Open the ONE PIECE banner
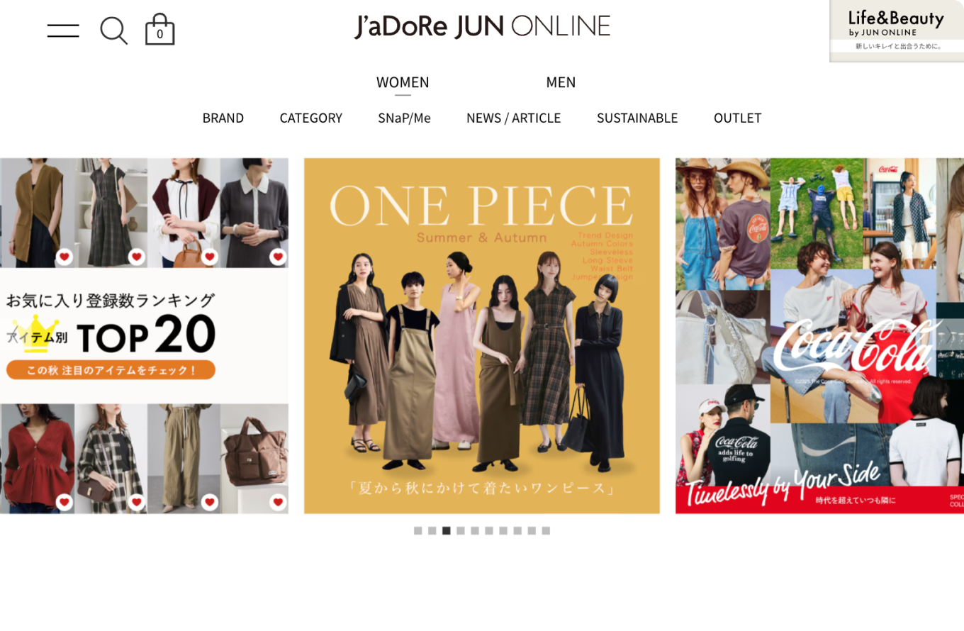The width and height of the screenshot is (964, 631). [x=482, y=335]
